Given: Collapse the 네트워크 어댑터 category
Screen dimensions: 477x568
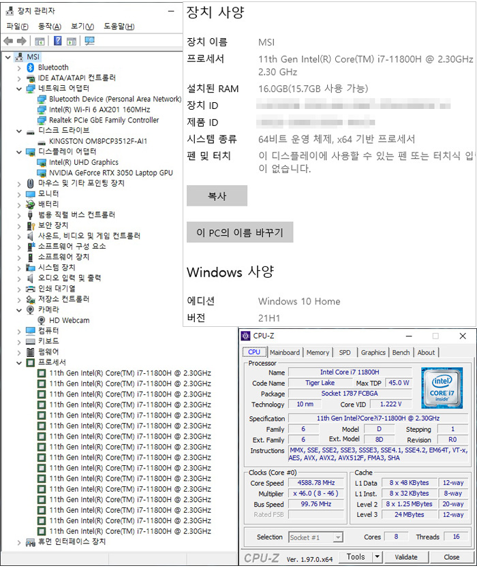Looking at the screenshot, I should (x=18, y=89).
